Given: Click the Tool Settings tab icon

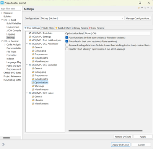Looking at the screenshot, I should pyautogui.click(x=26, y=28).
